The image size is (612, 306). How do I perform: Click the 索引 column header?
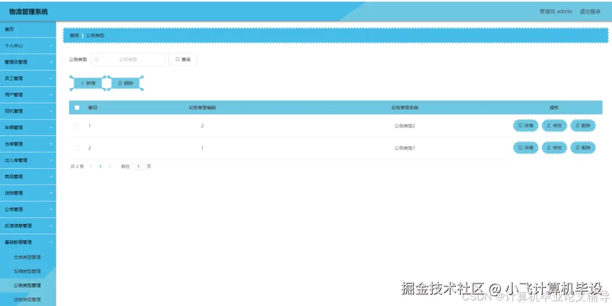coord(93,108)
